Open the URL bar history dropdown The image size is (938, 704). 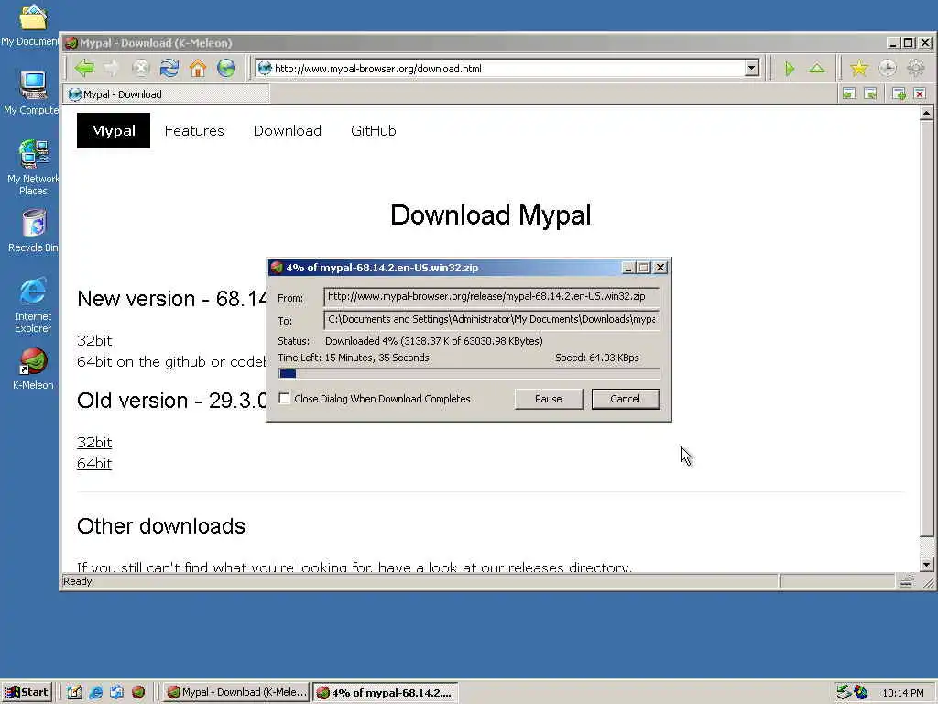(752, 68)
